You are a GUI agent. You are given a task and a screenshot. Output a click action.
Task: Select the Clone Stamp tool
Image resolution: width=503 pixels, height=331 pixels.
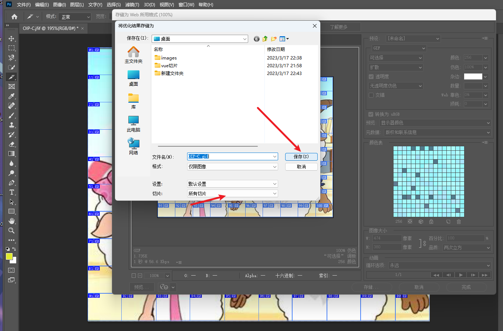[11, 125]
